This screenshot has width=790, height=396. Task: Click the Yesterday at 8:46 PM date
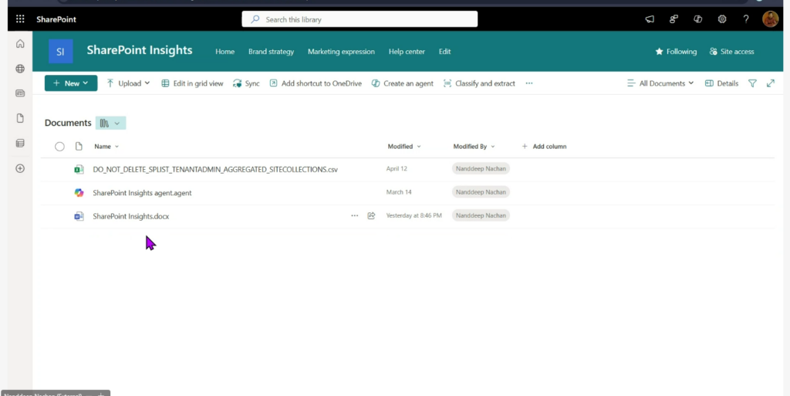tap(414, 215)
